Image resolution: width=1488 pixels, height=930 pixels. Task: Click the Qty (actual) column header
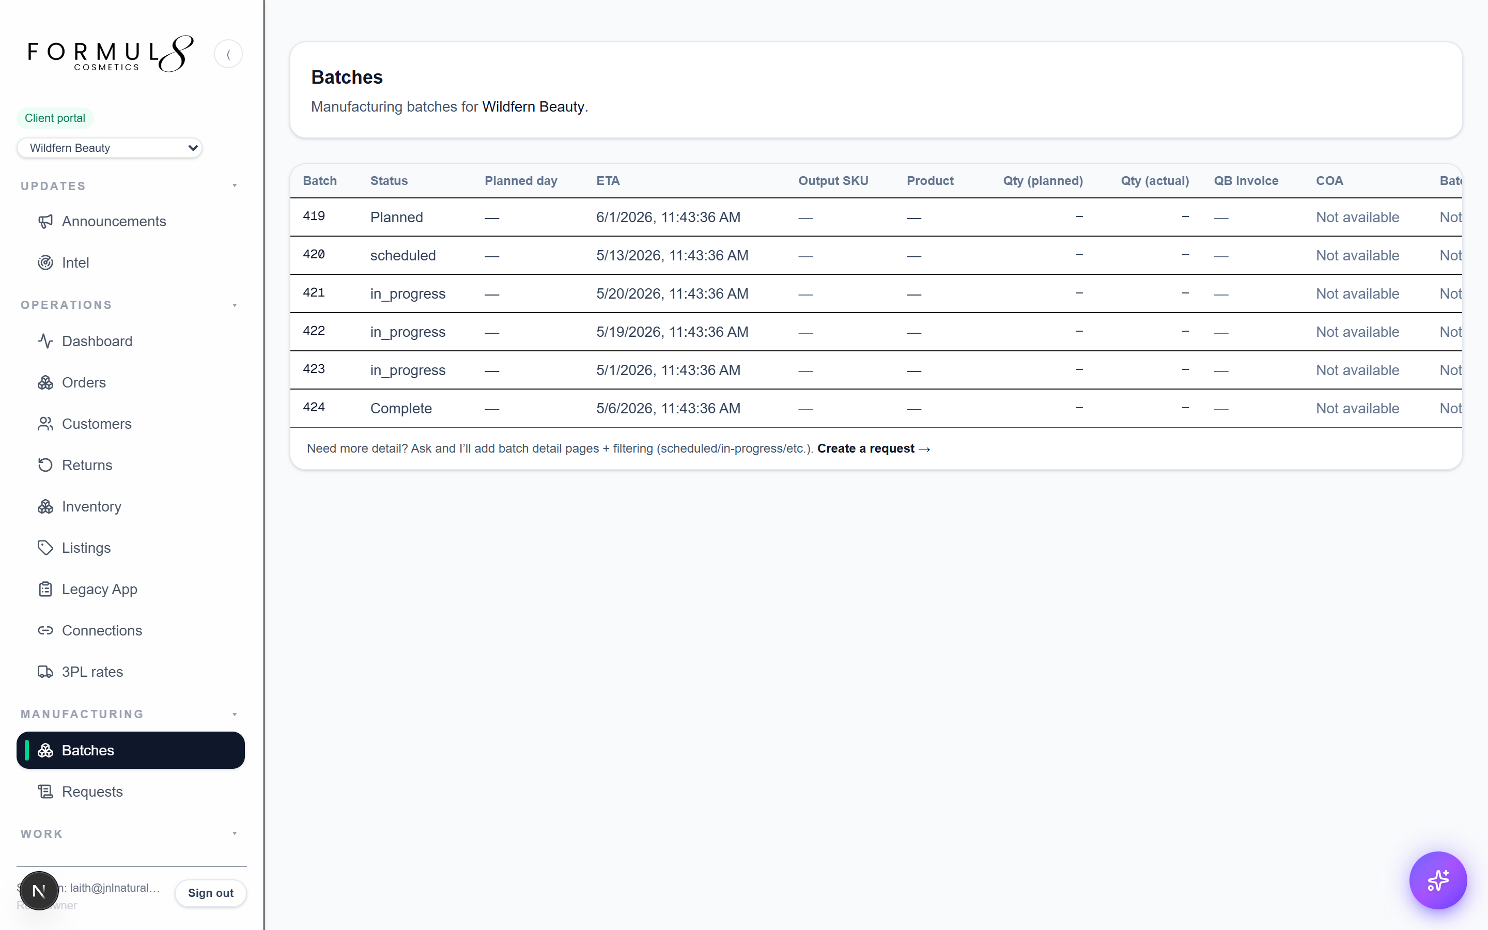(1155, 181)
